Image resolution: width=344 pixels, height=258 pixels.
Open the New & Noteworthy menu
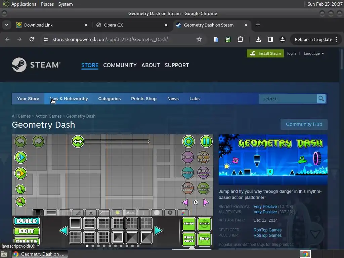pyautogui.click(x=69, y=99)
